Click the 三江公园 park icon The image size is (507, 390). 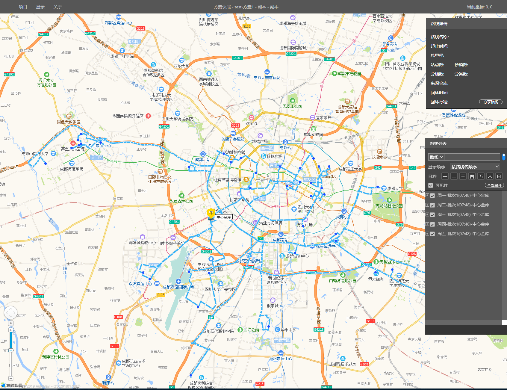click(x=240, y=330)
